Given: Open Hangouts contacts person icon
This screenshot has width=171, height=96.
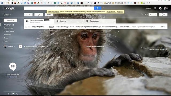Looking at the screenshot, I should tap(8, 94).
